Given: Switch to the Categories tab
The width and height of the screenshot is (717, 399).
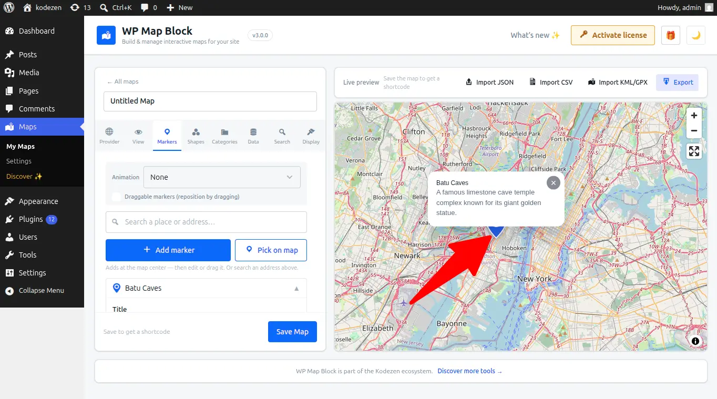Looking at the screenshot, I should pos(224,136).
